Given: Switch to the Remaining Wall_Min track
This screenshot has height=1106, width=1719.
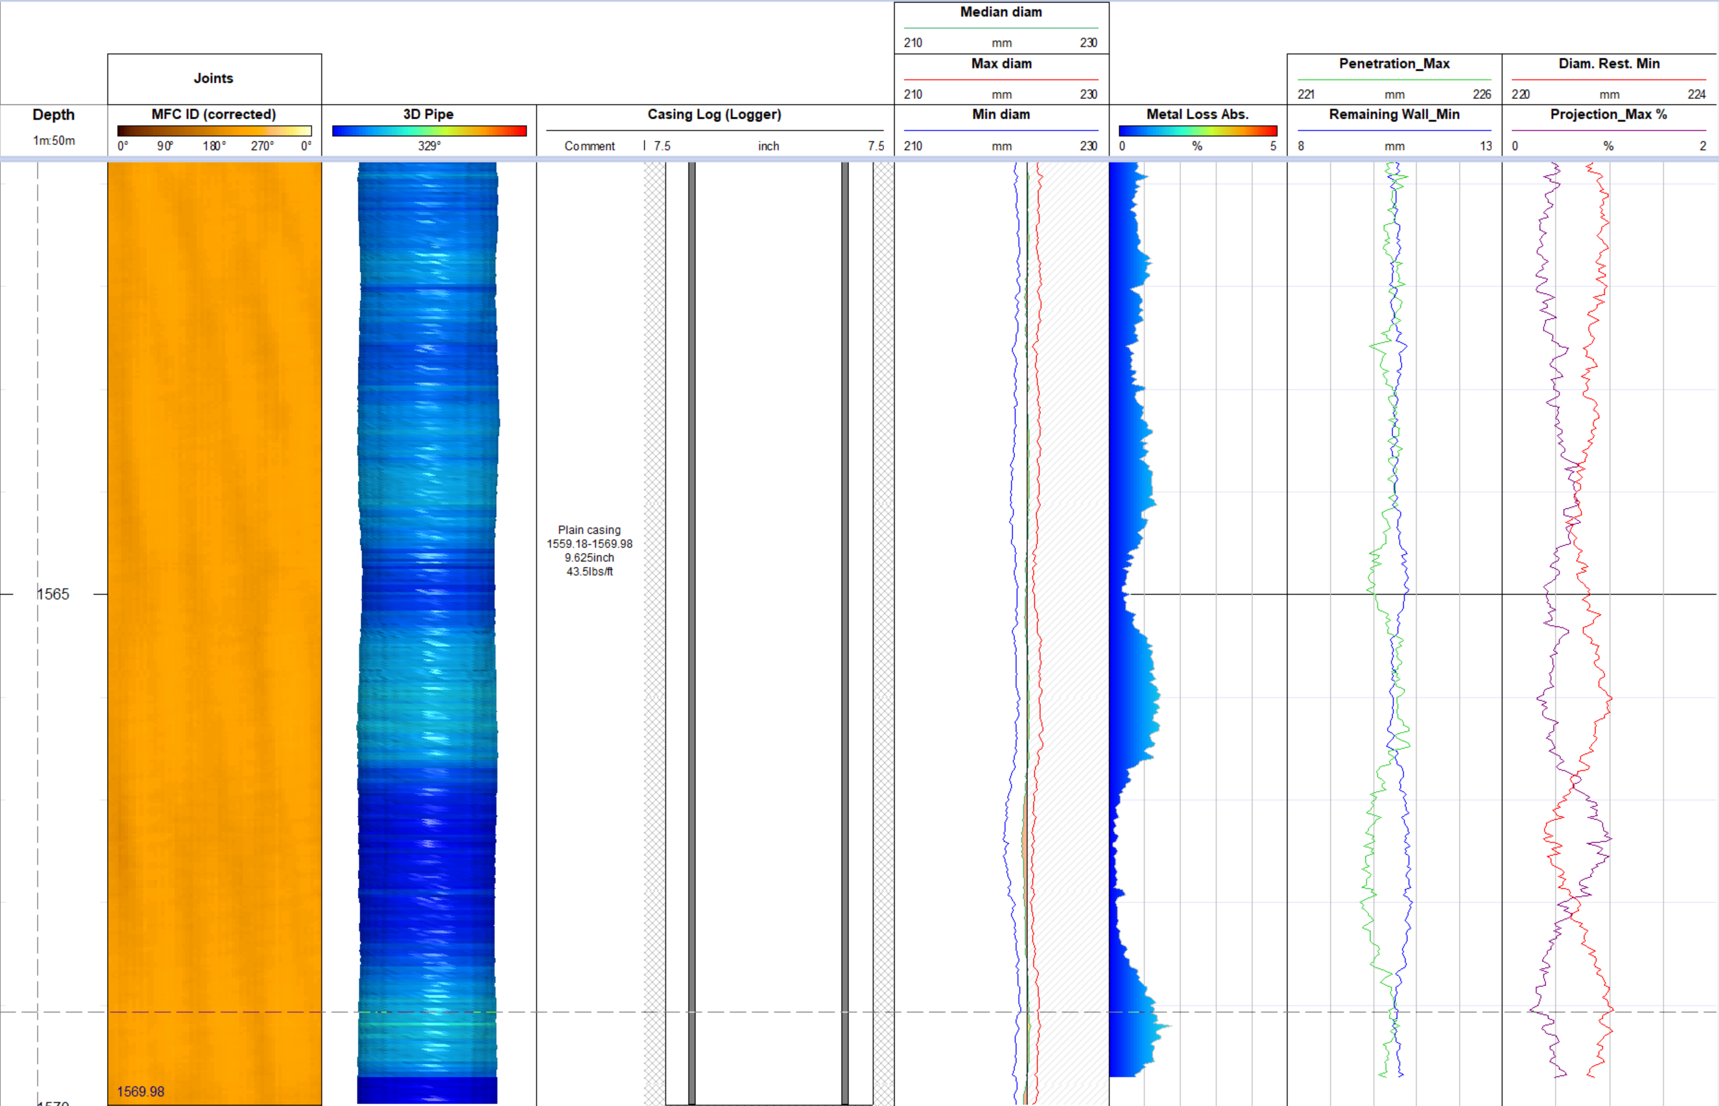Looking at the screenshot, I should coord(1394,114).
